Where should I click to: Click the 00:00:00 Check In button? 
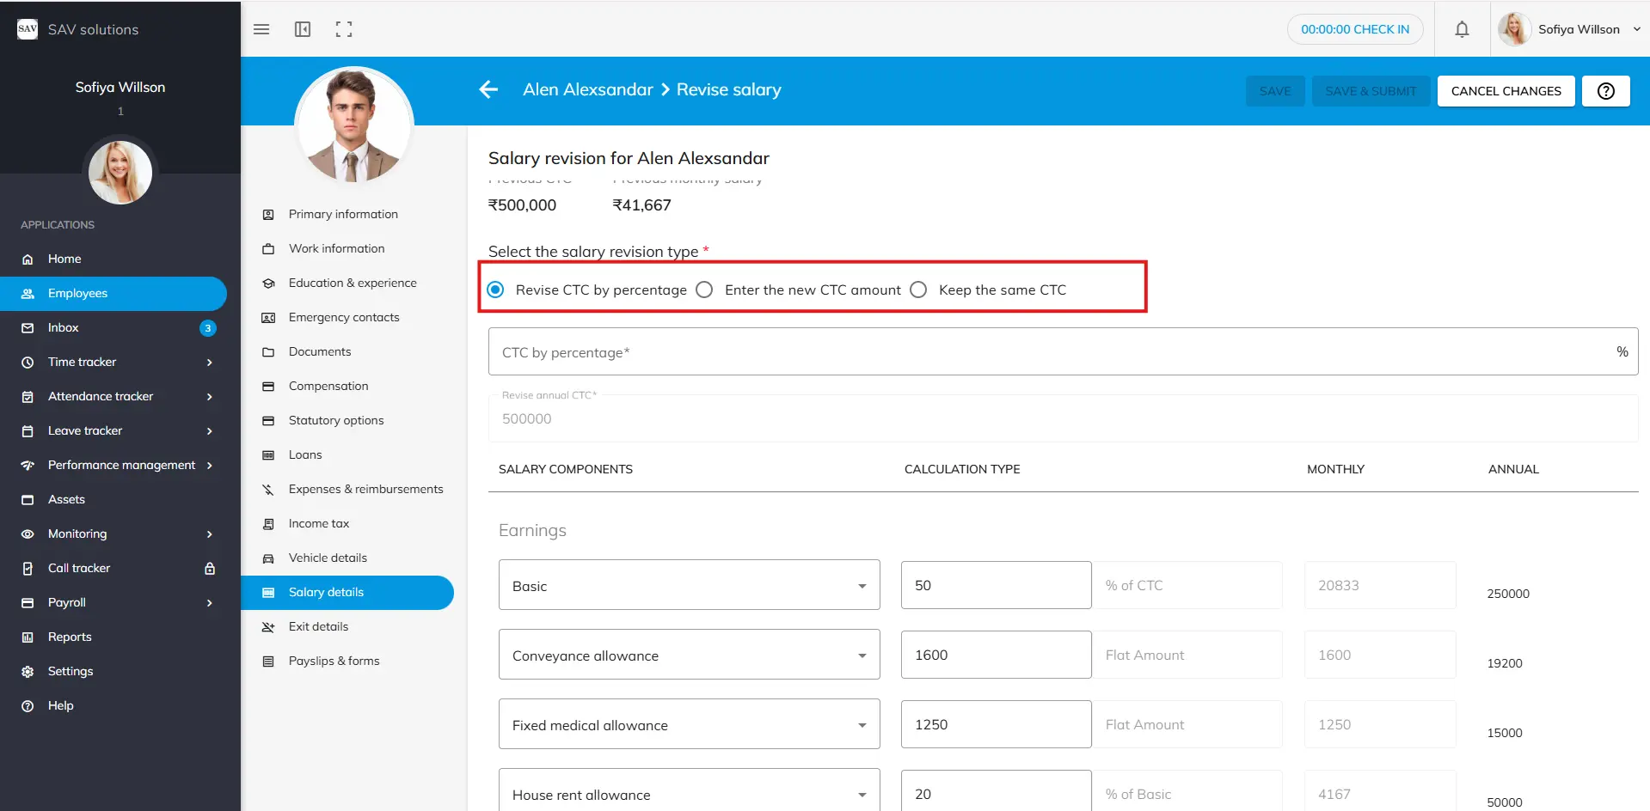click(x=1354, y=29)
